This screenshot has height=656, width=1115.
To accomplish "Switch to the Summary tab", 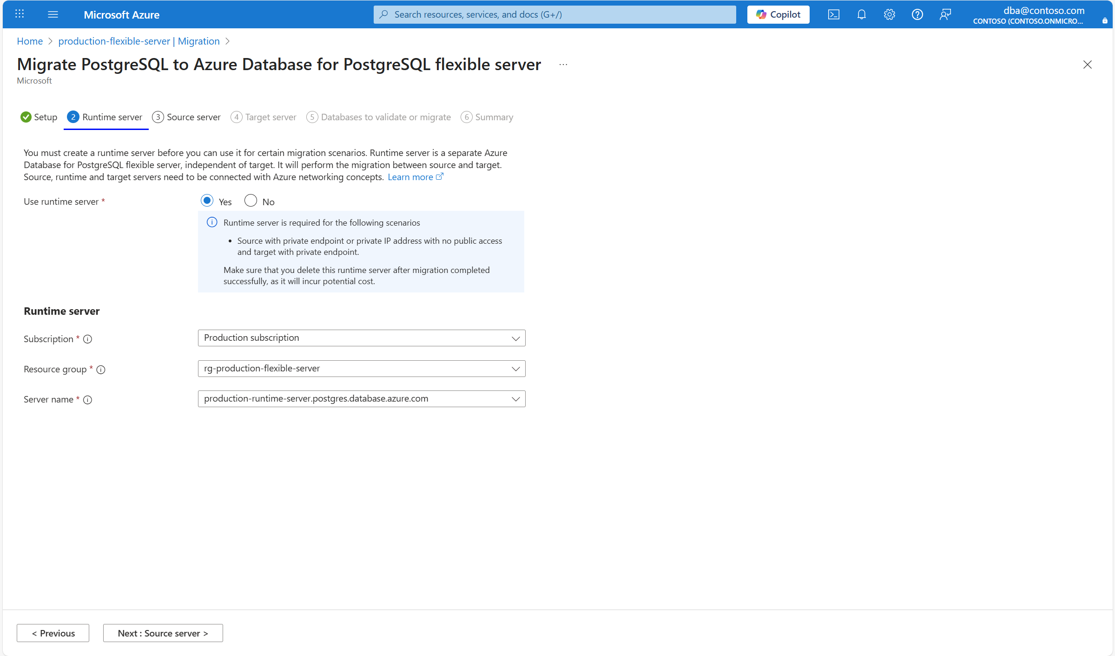I will pyautogui.click(x=494, y=117).
